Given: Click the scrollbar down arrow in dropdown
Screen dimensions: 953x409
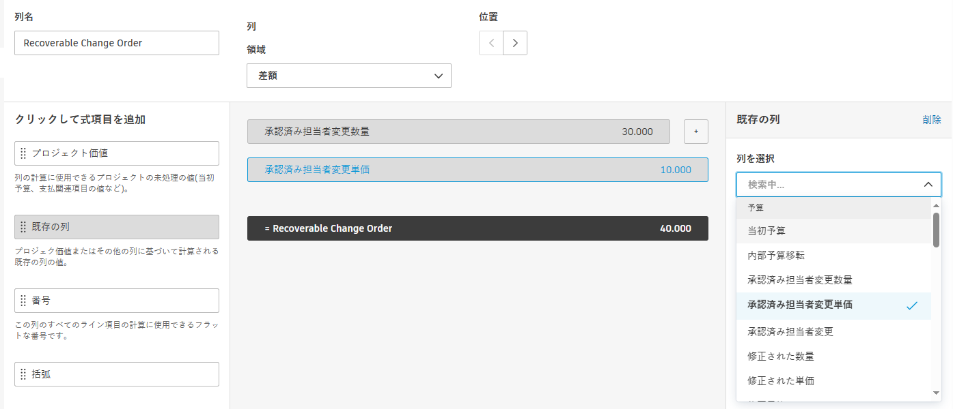Looking at the screenshot, I should (936, 393).
